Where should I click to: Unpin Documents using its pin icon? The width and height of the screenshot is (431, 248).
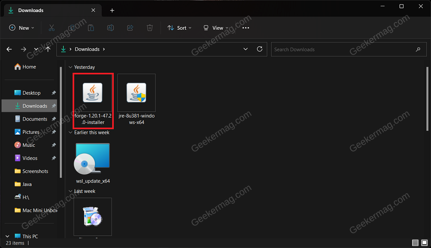click(x=54, y=119)
